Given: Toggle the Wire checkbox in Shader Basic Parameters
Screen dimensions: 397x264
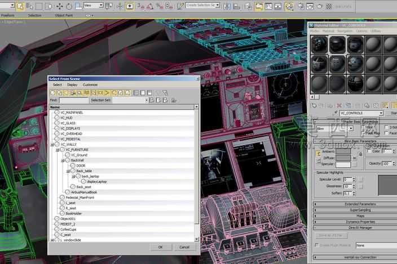Looking at the screenshot, I should click(x=363, y=128).
